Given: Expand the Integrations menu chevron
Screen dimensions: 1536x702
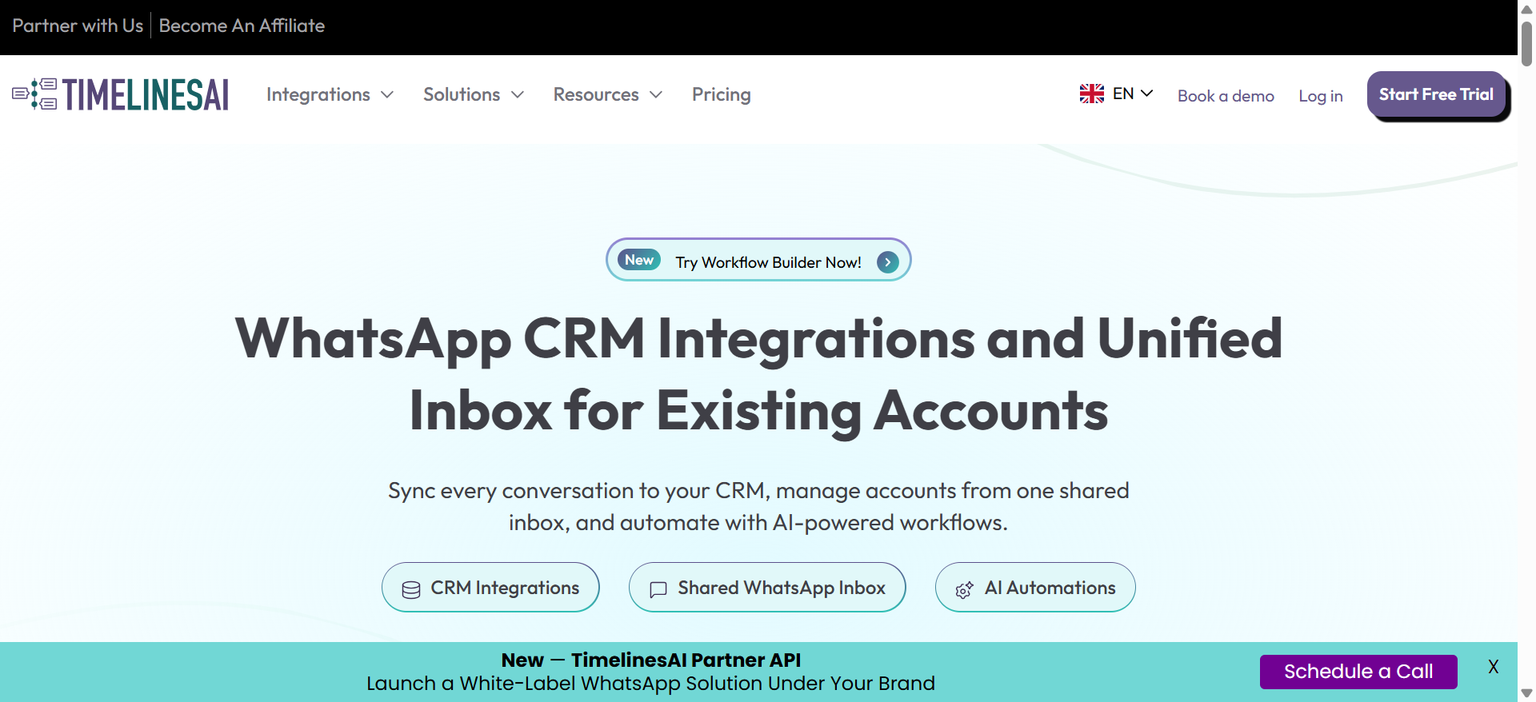Looking at the screenshot, I should [387, 94].
